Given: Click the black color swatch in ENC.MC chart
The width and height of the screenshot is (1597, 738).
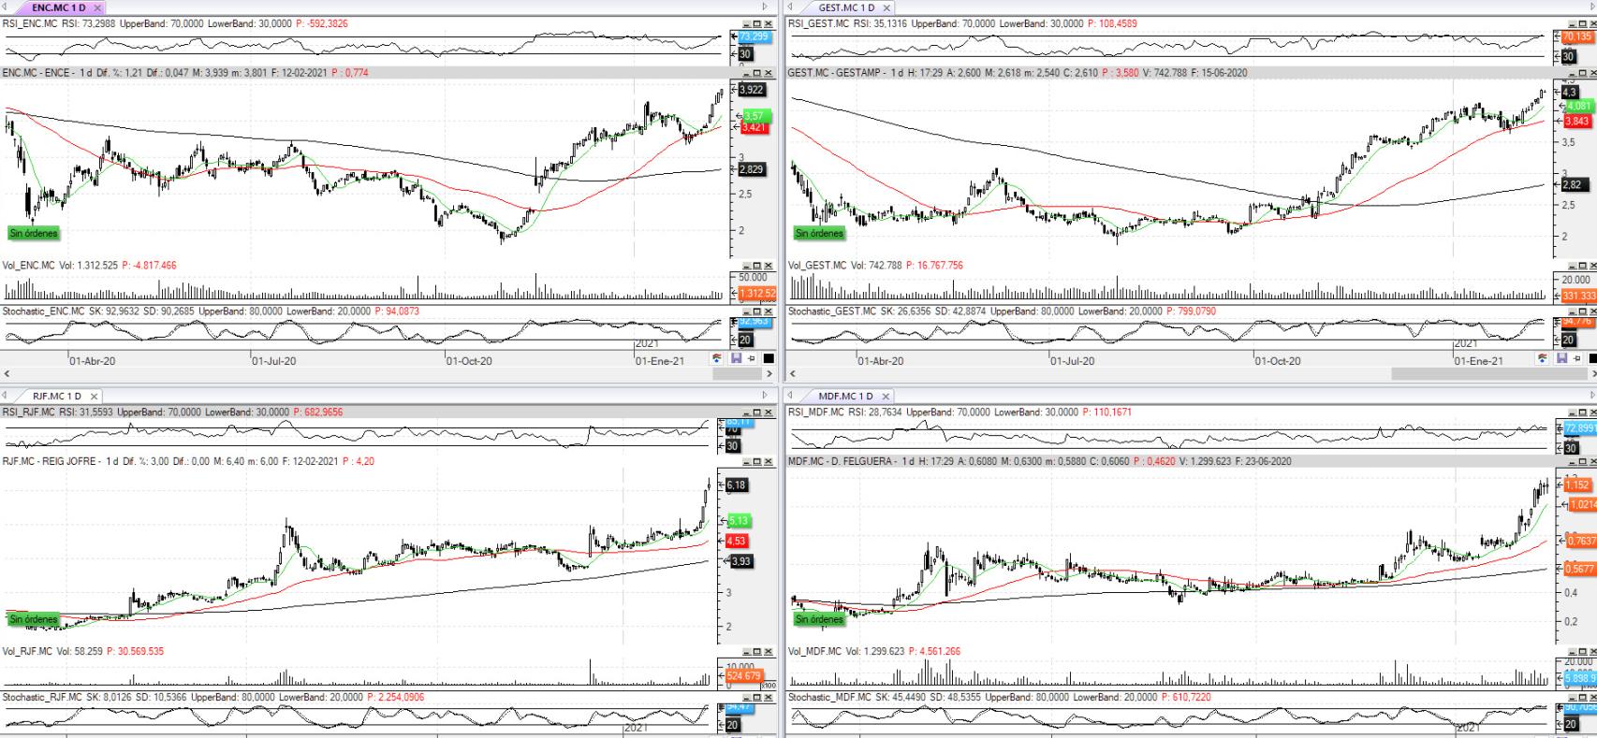Looking at the screenshot, I should [769, 358].
